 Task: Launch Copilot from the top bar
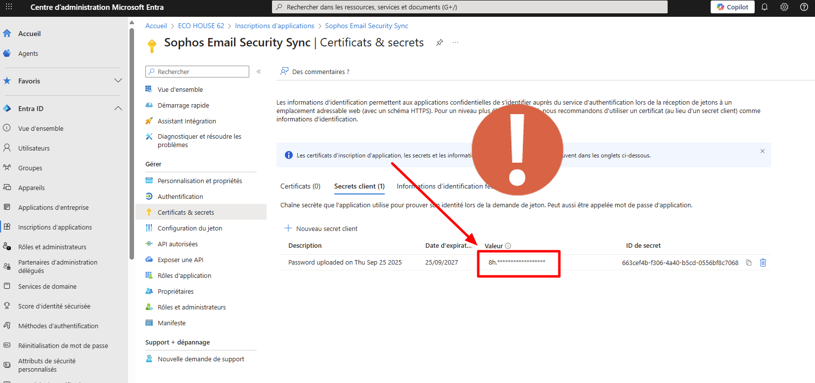tap(732, 7)
